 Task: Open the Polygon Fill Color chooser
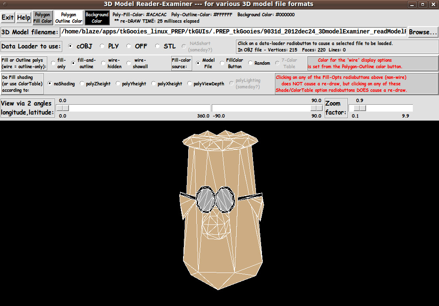(42, 18)
